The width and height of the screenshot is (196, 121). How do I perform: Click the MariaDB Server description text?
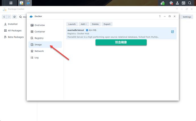click(113, 37)
